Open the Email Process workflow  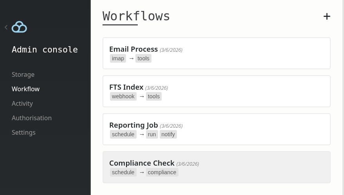tap(133, 49)
